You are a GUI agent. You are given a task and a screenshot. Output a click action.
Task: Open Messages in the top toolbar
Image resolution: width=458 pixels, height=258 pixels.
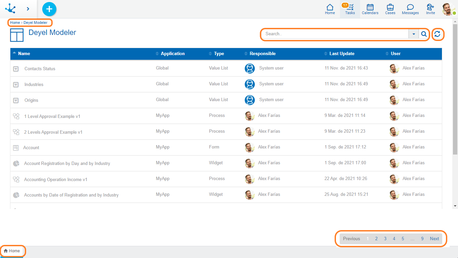click(x=410, y=9)
